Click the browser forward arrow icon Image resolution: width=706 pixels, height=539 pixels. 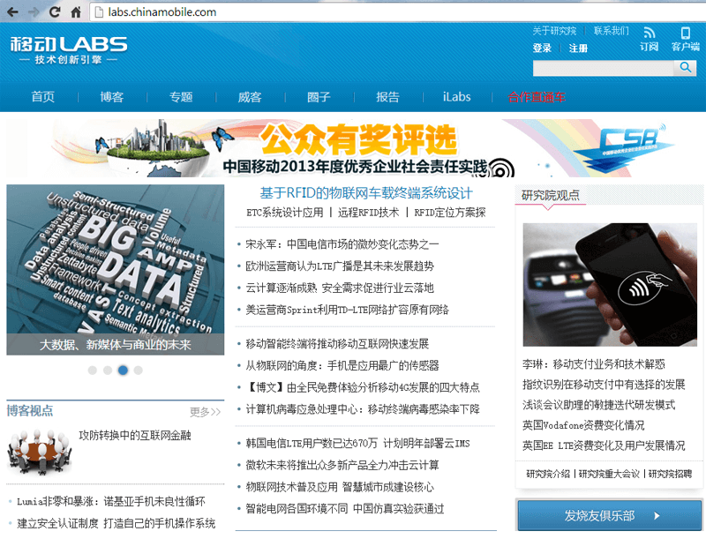(34, 12)
